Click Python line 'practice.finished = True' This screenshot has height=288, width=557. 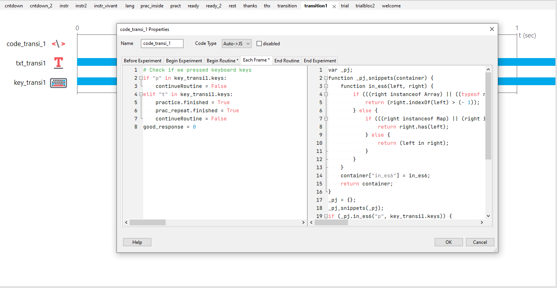pos(193,103)
